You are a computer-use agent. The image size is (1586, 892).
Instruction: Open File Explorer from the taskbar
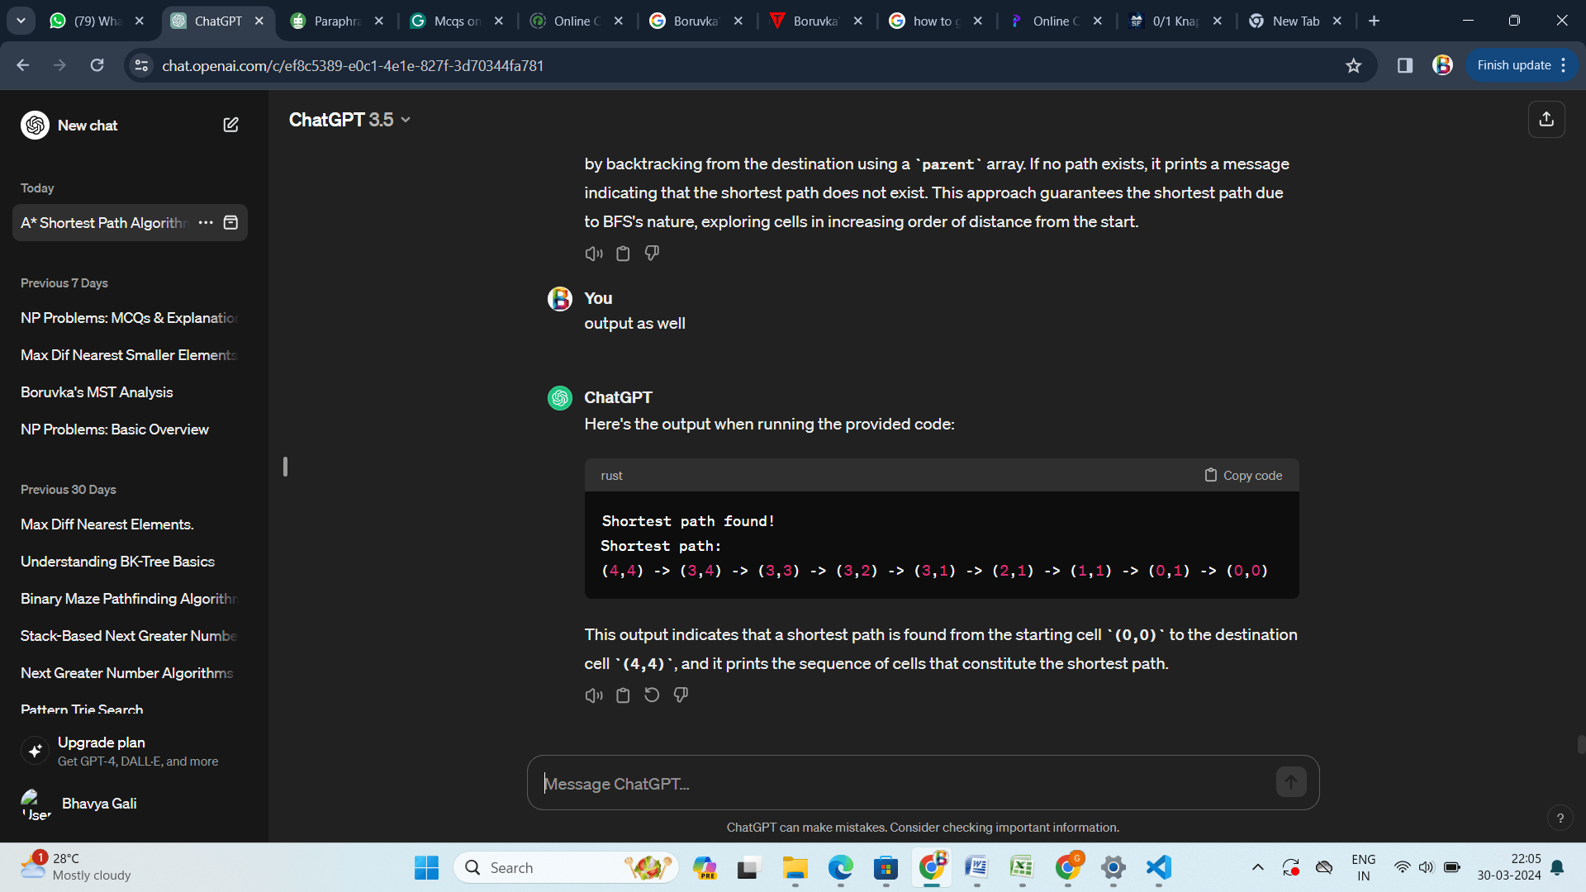coord(795,867)
